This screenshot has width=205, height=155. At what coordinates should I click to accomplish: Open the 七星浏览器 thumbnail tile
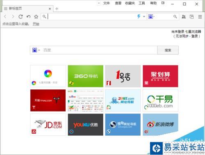48,76
